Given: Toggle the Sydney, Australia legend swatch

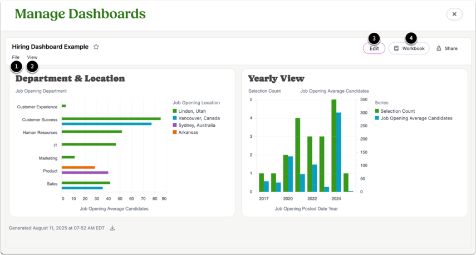Looking at the screenshot, I should point(175,125).
